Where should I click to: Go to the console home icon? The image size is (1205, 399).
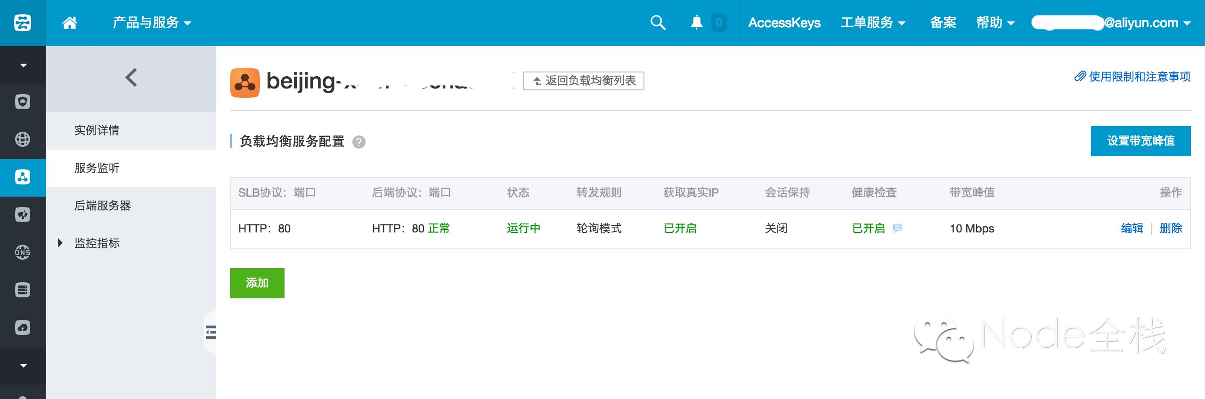pyautogui.click(x=70, y=23)
